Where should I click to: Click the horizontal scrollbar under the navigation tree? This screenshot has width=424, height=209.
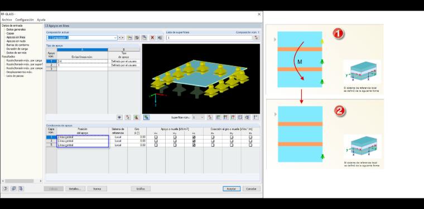(19, 181)
